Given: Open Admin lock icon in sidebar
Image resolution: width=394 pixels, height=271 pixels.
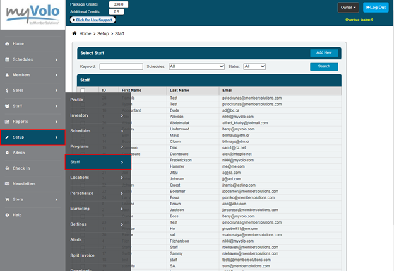Looking at the screenshot, I should [7, 153].
